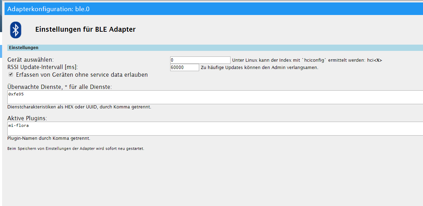Click the 'RSSI Update-Intervall [ms]:' label
Screen dimensions: 423x206
pyautogui.click(x=43, y=67)
